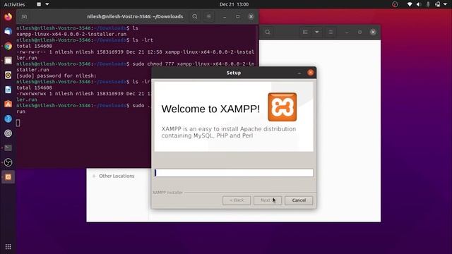Open Rhythmbox music player in dock

tap(8, 75)
